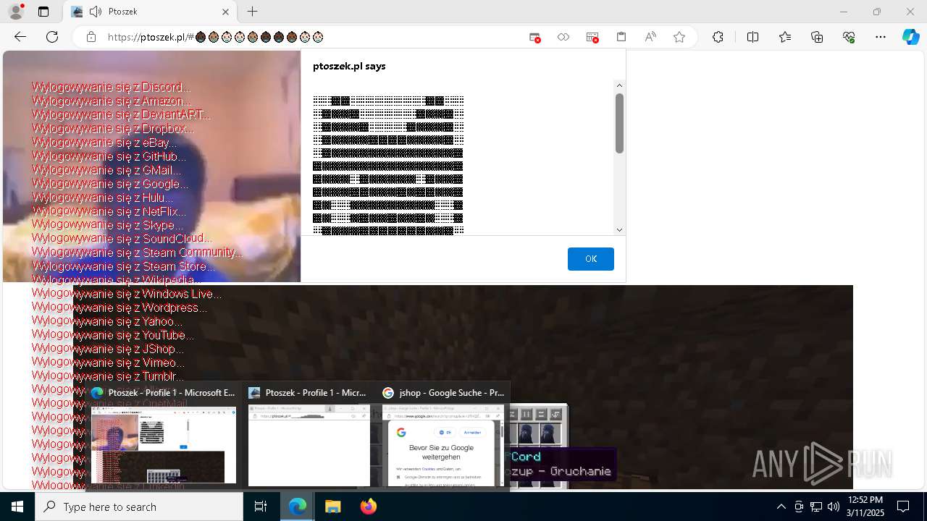Switch to jshop Google Suche window preview
Image resolution: width=927 pixels, height=521 pixels.
[x=443, y=438]
